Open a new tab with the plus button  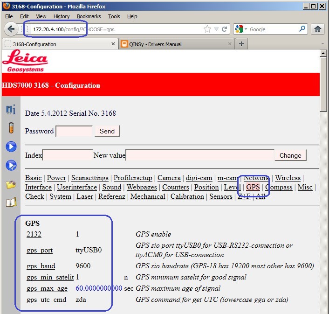[241, 44]
